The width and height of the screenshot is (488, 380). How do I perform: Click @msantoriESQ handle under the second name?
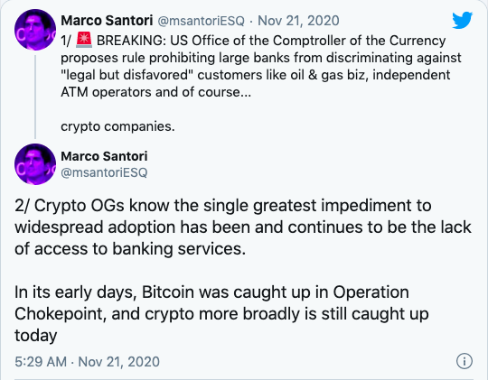pos(104,172)
